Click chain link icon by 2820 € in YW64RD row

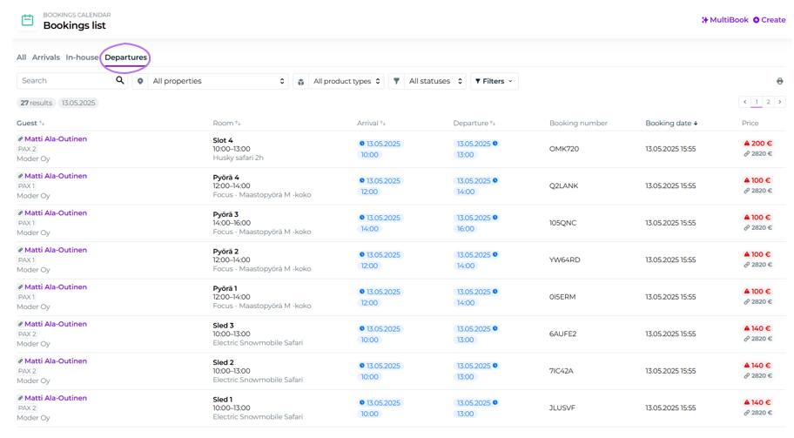746,265
